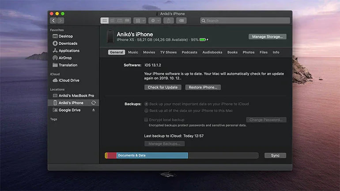Click the green battery indicator icon
Screen dimensions: 340x191
pos(203,40)
